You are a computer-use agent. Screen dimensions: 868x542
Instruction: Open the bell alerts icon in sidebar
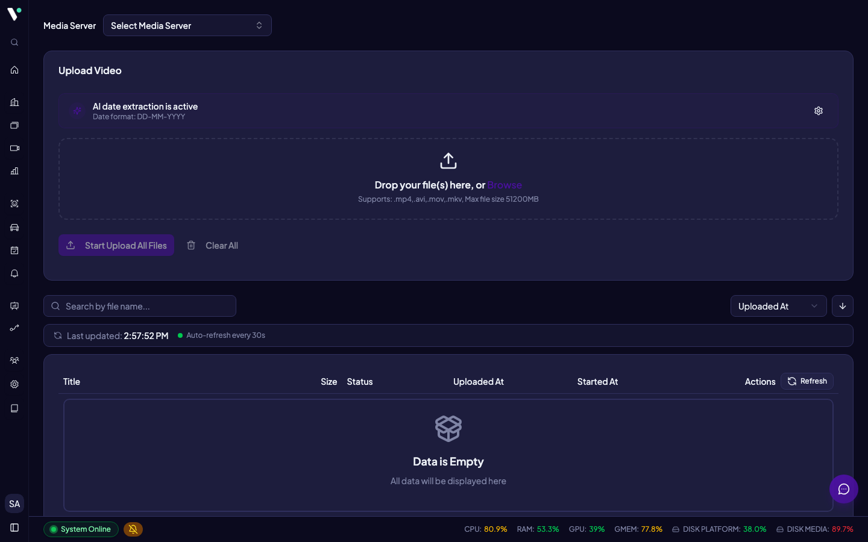pos(14,273)
